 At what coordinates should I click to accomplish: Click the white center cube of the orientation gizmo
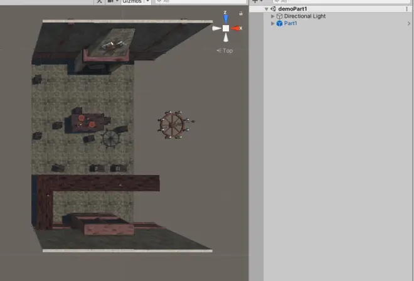(x=226, y=28)
